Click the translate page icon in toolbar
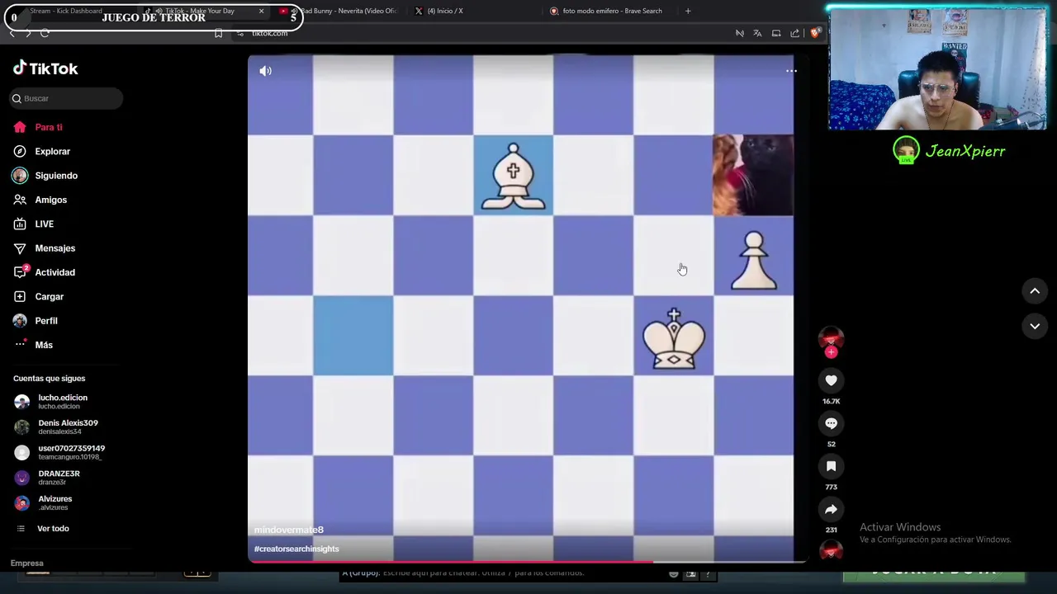Image resolution: width=1057 pixels, height=594 pixels. pyautogui.click(x=757, y=33)
